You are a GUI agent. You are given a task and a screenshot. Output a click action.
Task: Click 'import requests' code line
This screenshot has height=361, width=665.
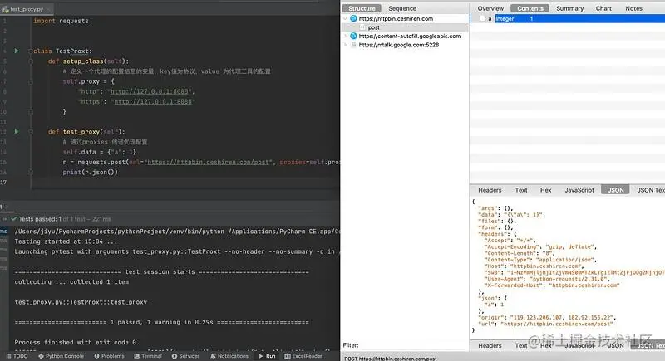61,21
